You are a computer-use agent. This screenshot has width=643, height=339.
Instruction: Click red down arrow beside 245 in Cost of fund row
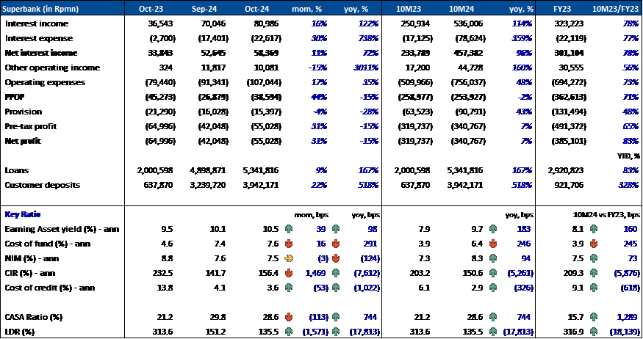pos(593,244)
